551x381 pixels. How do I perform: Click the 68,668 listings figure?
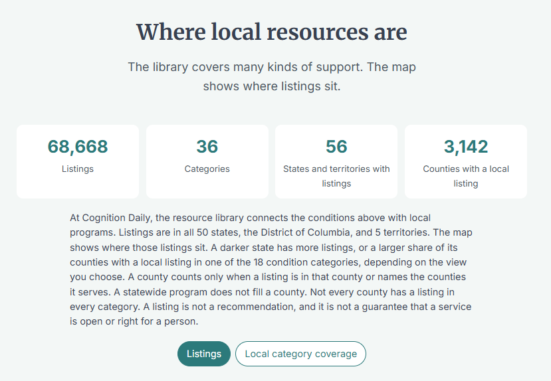[x=78, y=147]
